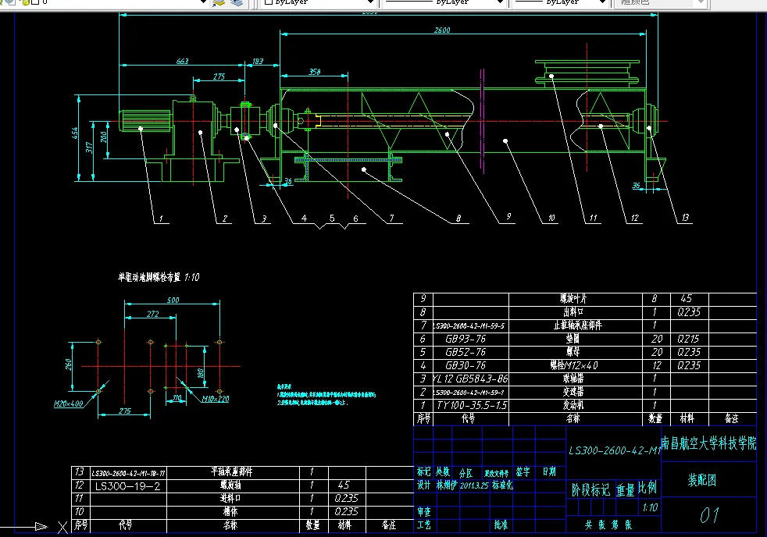Screen dimensions: 767x537
Task: Select the 454 vertical dimension text
Action: tap(75, 133)
